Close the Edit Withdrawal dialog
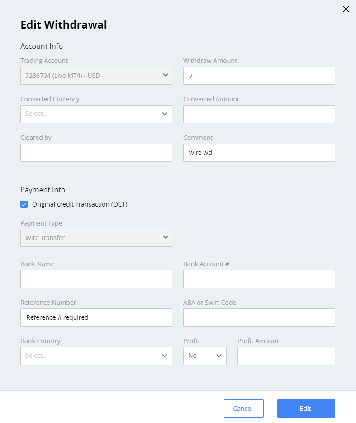 (346, 9)
